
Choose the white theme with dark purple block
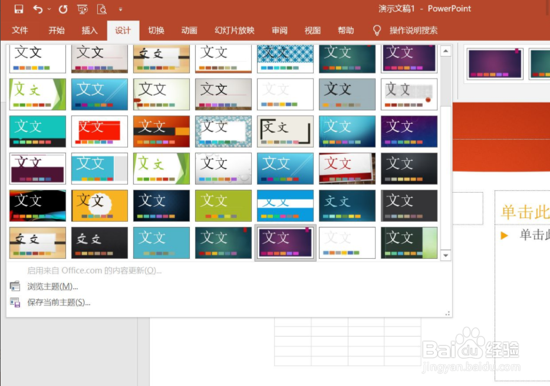click(x=38, y=169)
